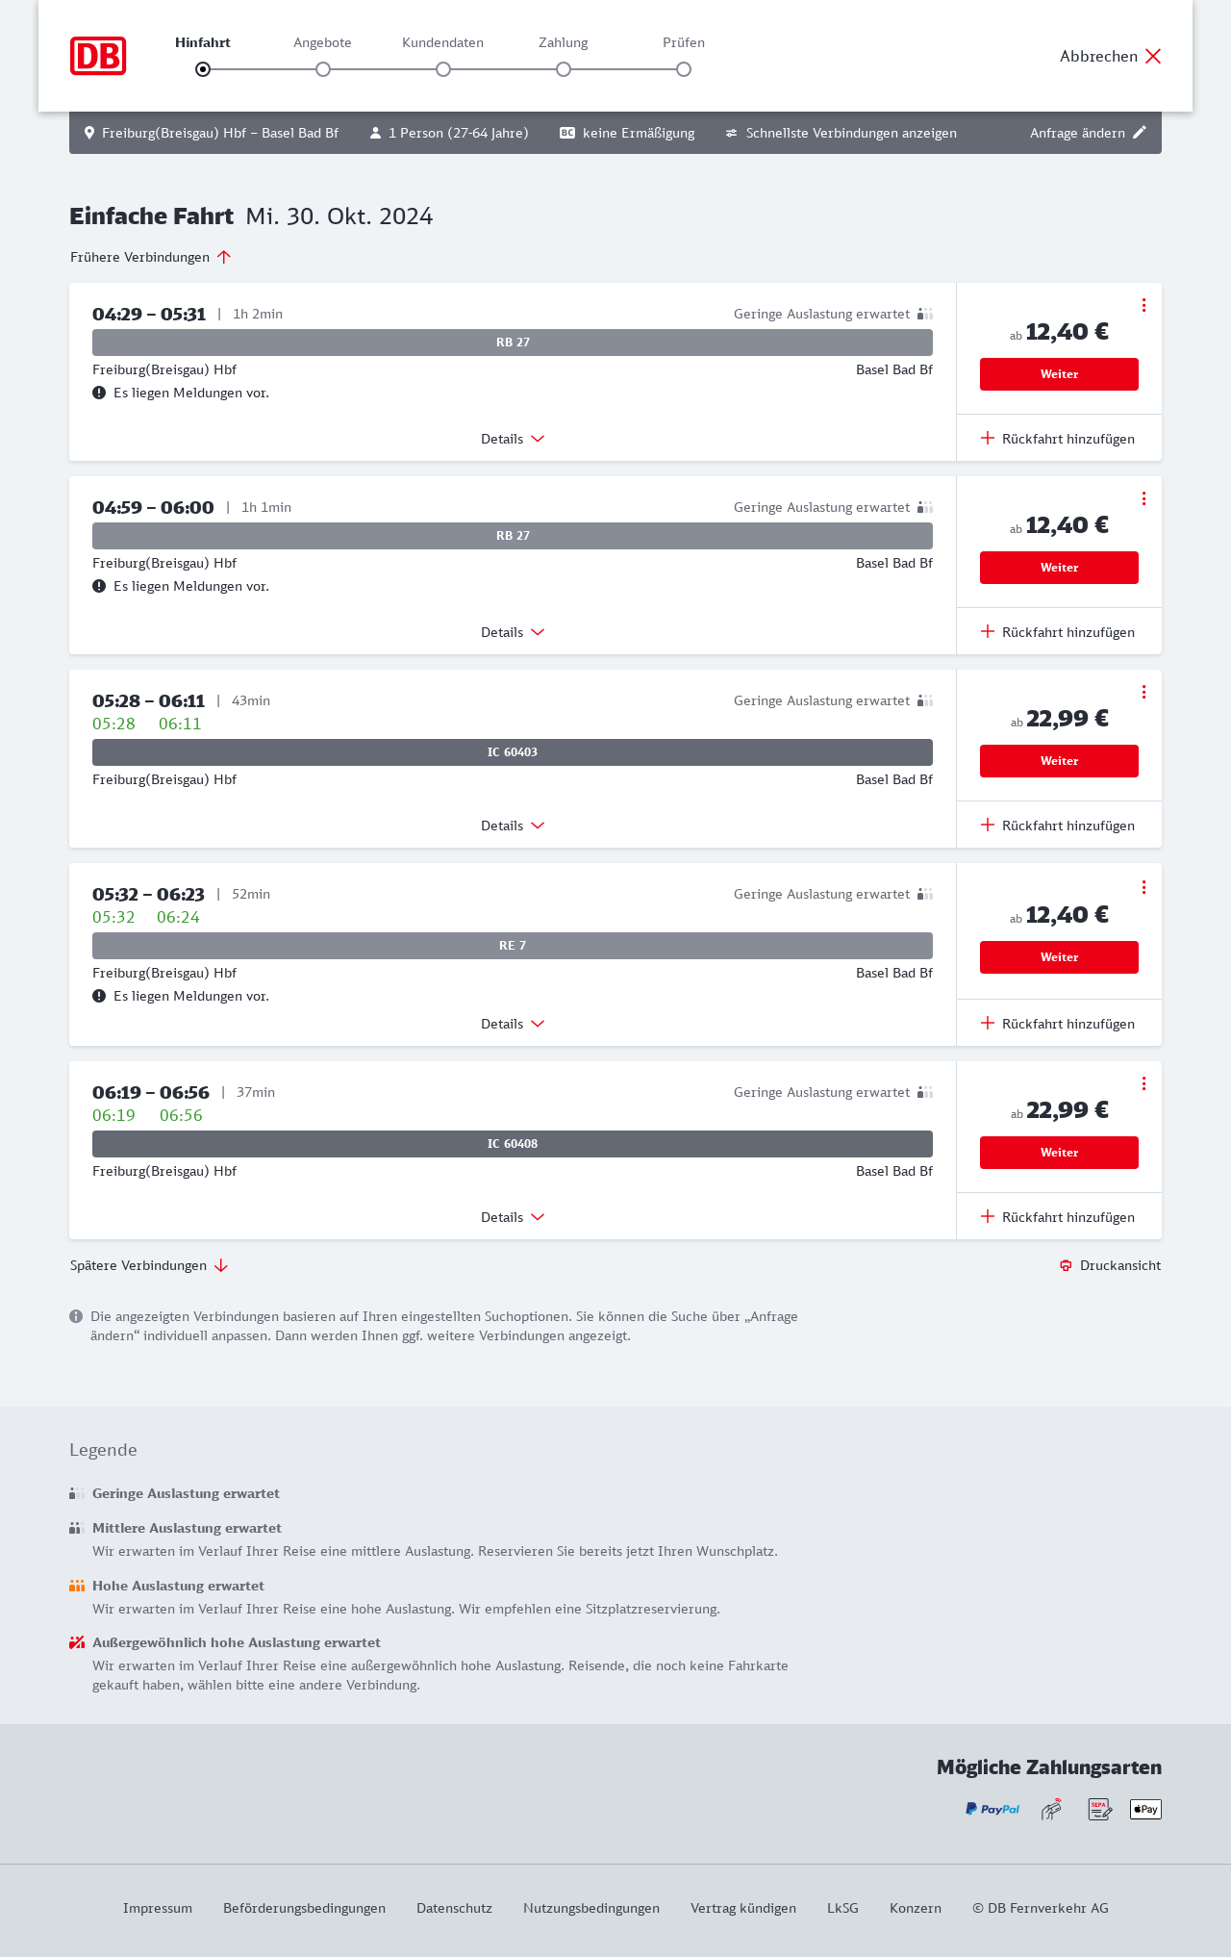Screen dimensions: 1231x1957
Task: Click the Apple Pay icon
Action: (x=1145, y=1809)
